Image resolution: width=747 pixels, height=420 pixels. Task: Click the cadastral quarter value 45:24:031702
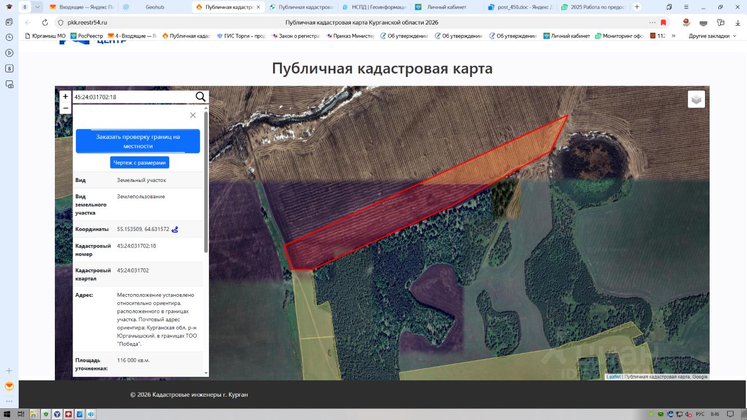point(133,271)
